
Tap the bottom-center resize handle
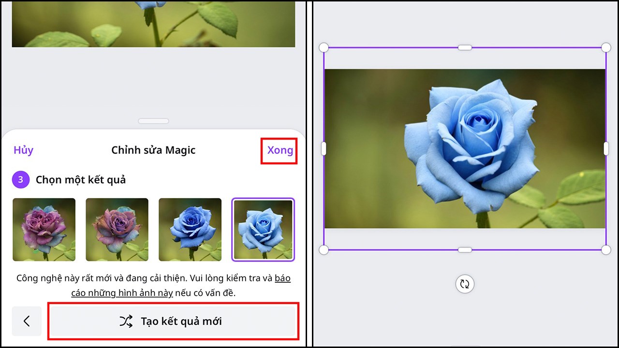pos(464,250)
